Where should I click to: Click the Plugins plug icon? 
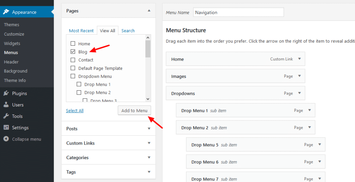click(6, 93)
